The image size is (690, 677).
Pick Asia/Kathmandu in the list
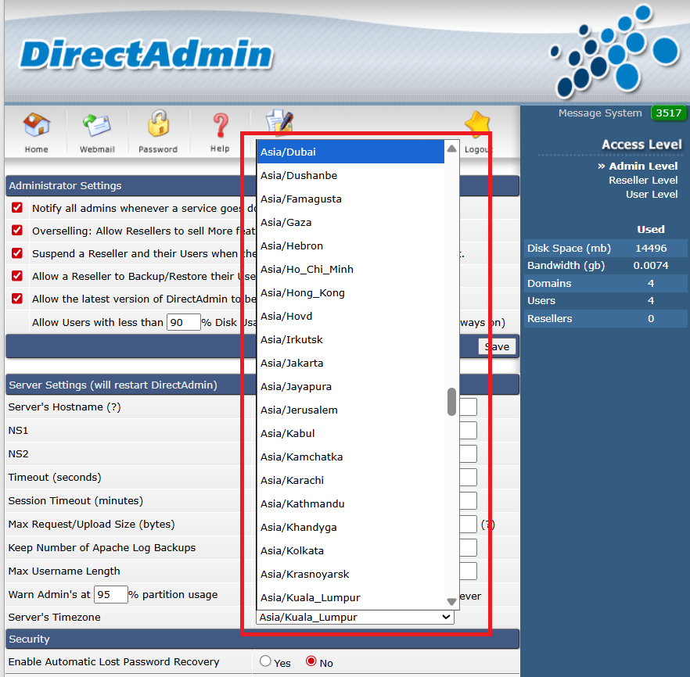pyautogui.click(x=350, y=503)
